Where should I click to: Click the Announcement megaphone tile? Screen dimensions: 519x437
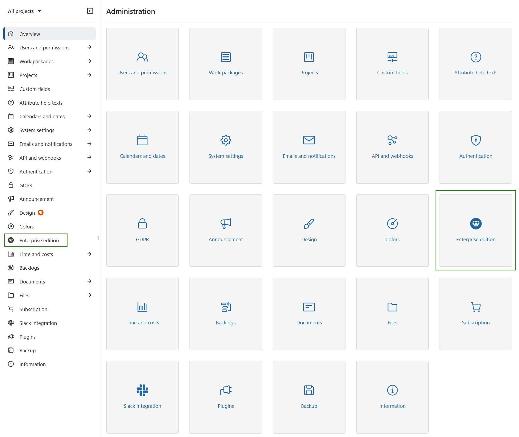point(226,231)
